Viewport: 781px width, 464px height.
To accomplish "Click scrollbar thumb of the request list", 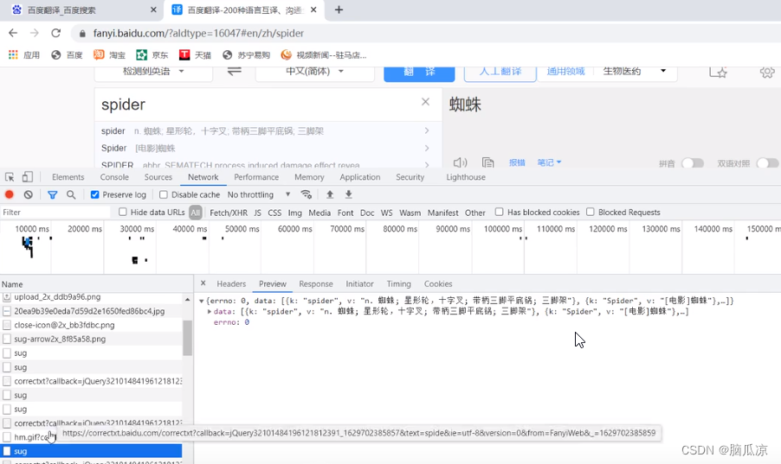I will 187,338.
